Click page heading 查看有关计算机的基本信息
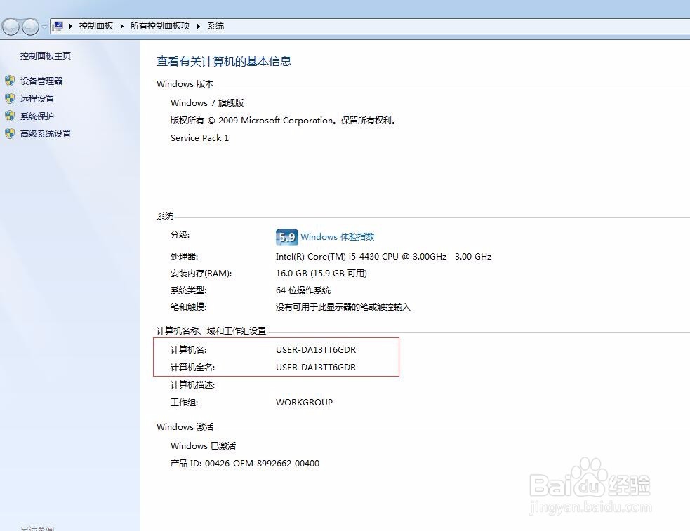 coord(224,61)
